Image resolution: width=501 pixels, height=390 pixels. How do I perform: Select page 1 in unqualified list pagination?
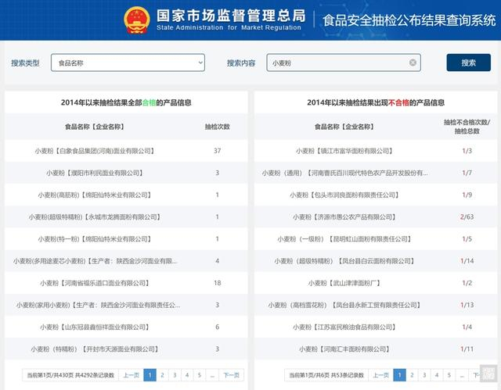click(399, 375)
